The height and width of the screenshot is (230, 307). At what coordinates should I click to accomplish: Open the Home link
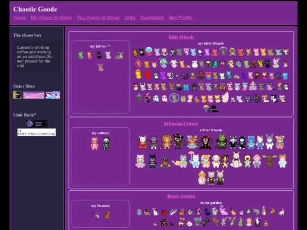tap(19, 18)
